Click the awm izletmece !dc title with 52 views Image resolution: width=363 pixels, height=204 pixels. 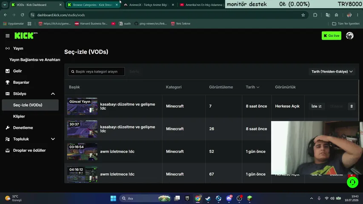click(x=117, y=151)
